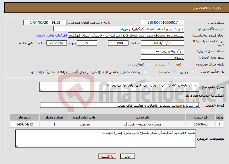
Task: Click the need date cell 1404/04/12
Action: (x=24, y=124)
